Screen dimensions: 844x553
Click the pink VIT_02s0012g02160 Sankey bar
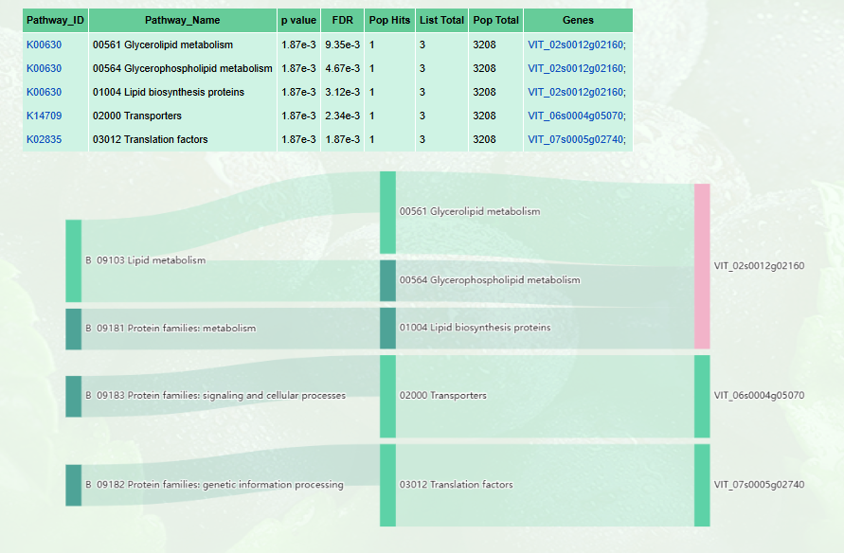coord(702,266)
